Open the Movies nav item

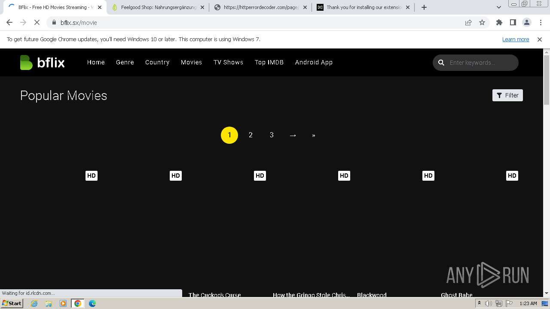click(191, 62)
